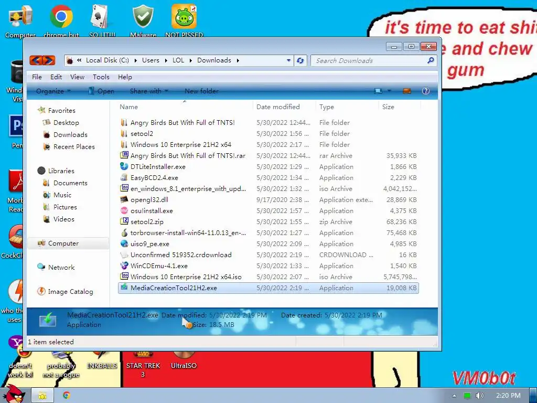Click the Back navigation arrow button
The image size is (537, 403).
(x=36, y=61)
